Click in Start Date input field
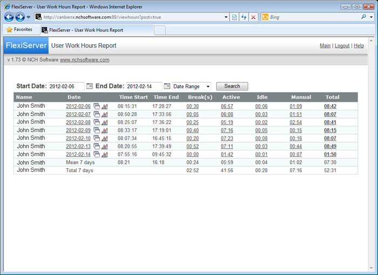 (66, 86)
